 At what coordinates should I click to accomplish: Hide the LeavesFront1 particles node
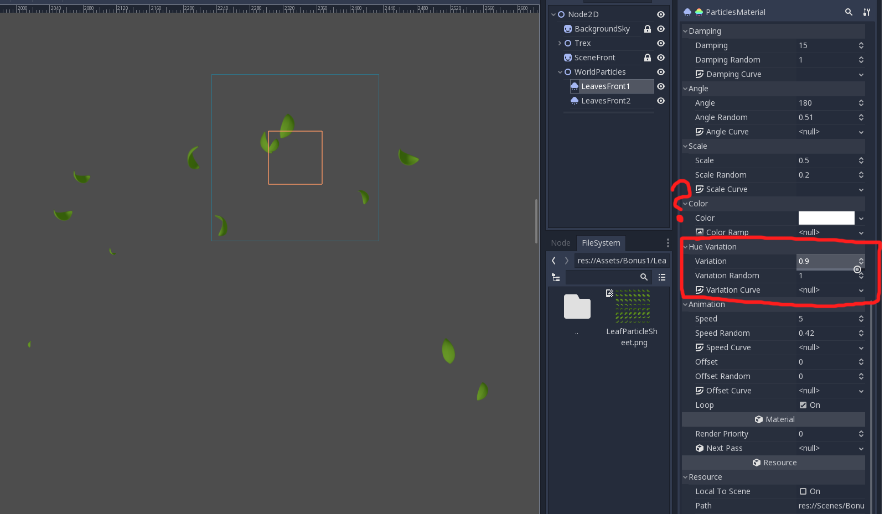(x=660, y=86)
